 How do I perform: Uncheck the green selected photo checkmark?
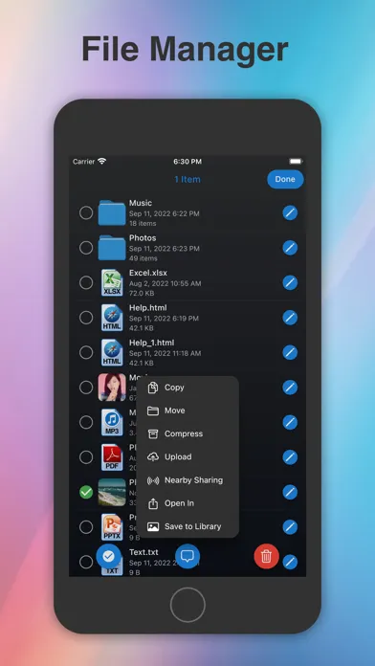pyautogui.click(x=86, y=492)
